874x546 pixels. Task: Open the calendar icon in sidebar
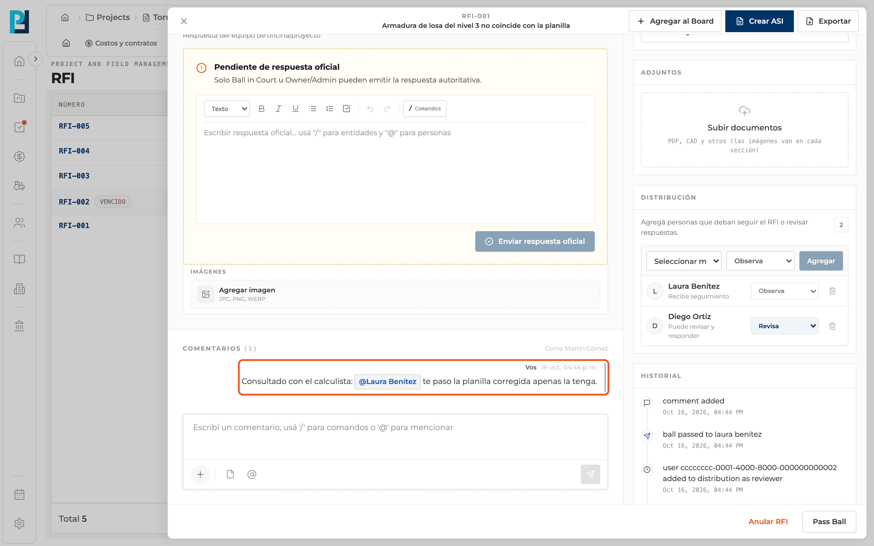coord(19,494)
